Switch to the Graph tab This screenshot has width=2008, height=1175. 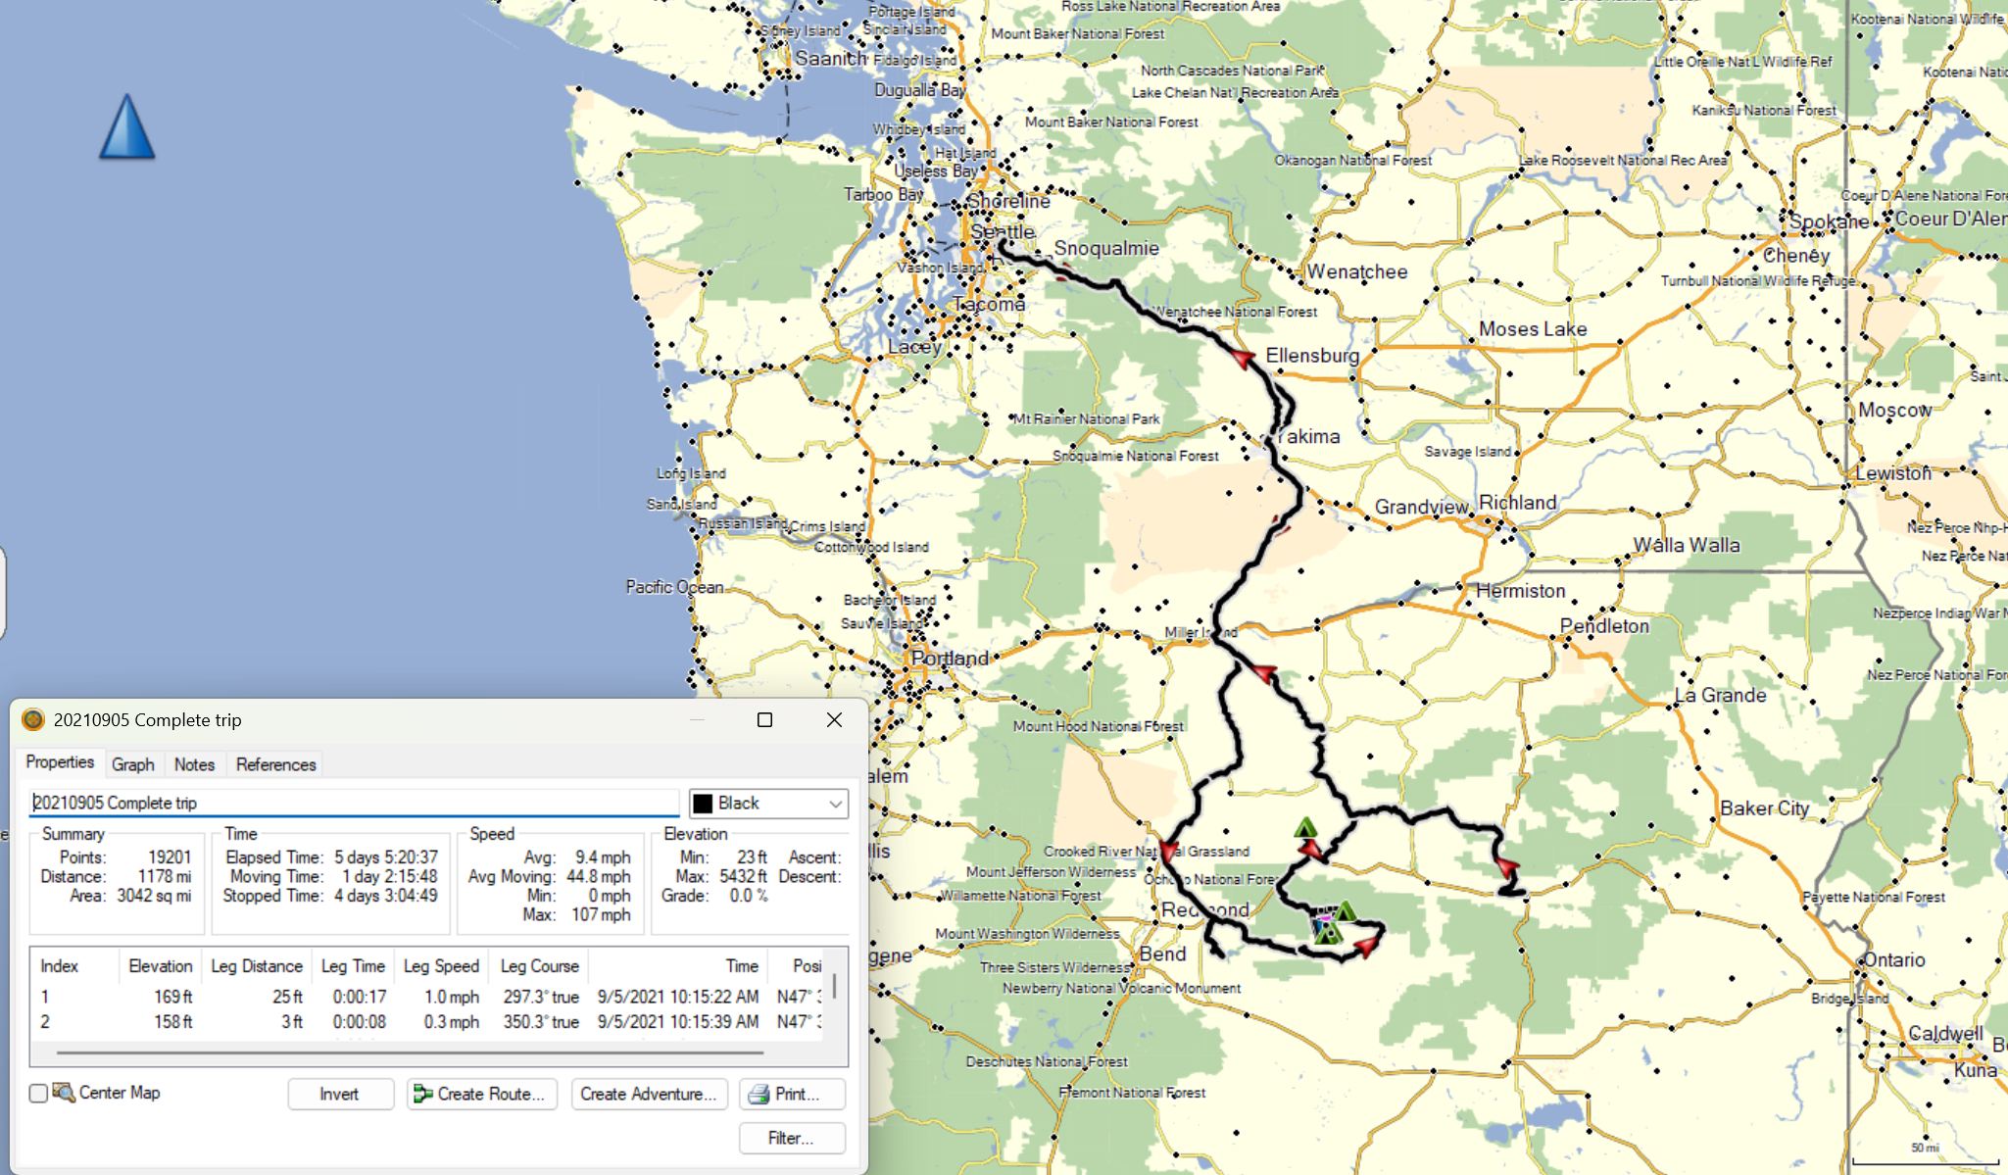click(132, 764)
